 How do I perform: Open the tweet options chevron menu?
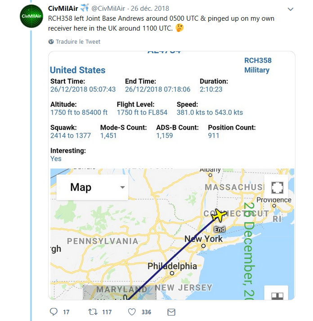pos(291,9)
